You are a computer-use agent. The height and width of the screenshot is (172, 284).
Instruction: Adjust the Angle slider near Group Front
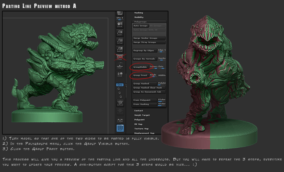pos(153,75)
